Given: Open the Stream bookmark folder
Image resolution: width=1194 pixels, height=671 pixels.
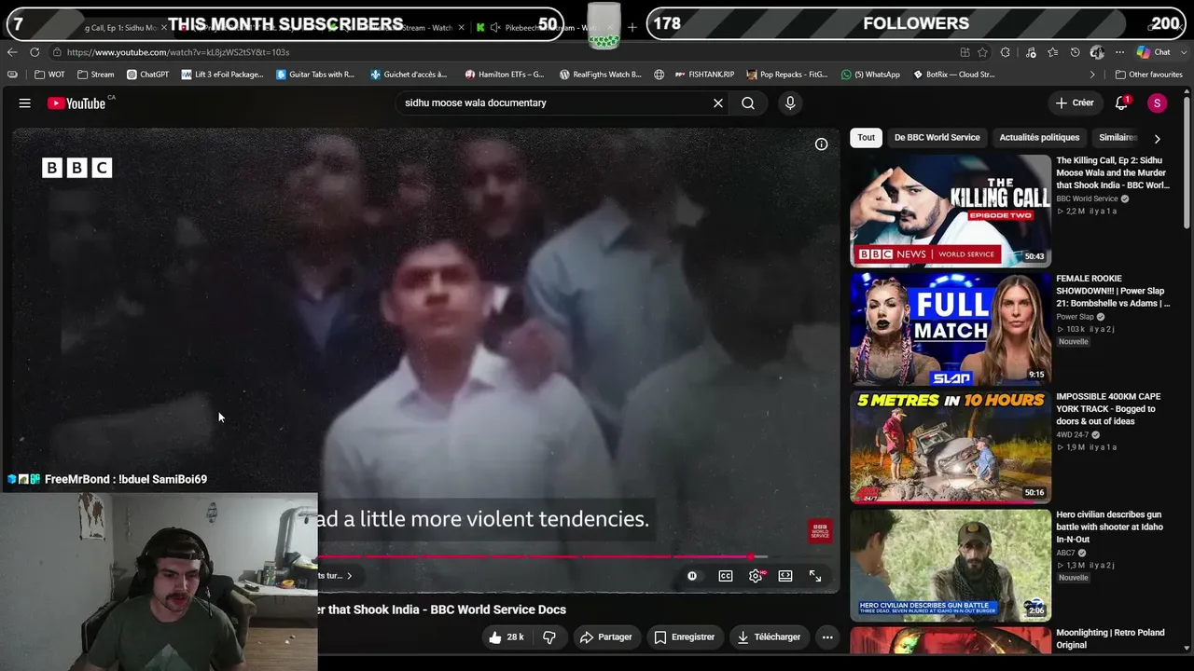Looking at the screenshot, I should [96, 75].
